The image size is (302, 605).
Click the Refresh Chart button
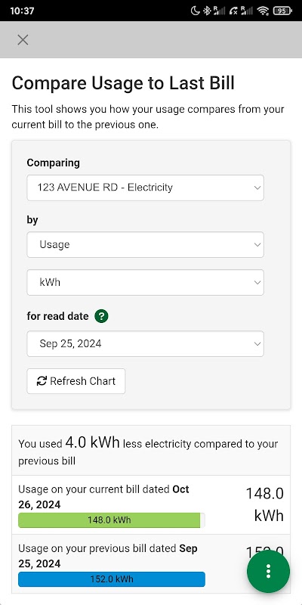coord(76,381)
